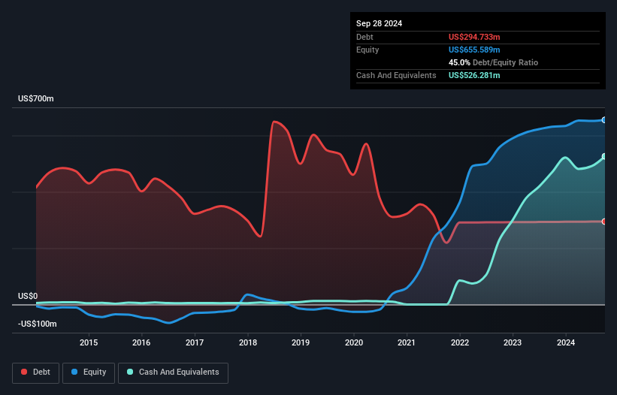Image resolution: width=617 pixels, height=395 pixels.
Task: Toggle the Equity series legend button
Action: (89, 372)
